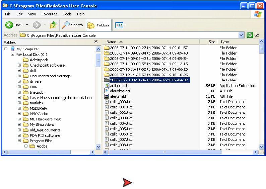Open the Help menu
Image resolution: width=266 pixels, height=189 pixels.
[81, 14]
